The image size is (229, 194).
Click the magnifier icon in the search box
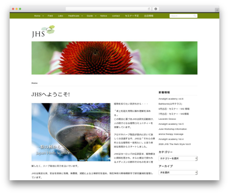coord(195,16)
